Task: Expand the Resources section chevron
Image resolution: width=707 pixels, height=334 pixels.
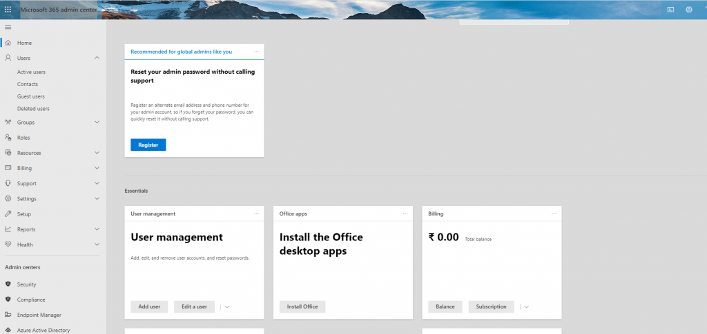Action: click(x=97, y=153)
